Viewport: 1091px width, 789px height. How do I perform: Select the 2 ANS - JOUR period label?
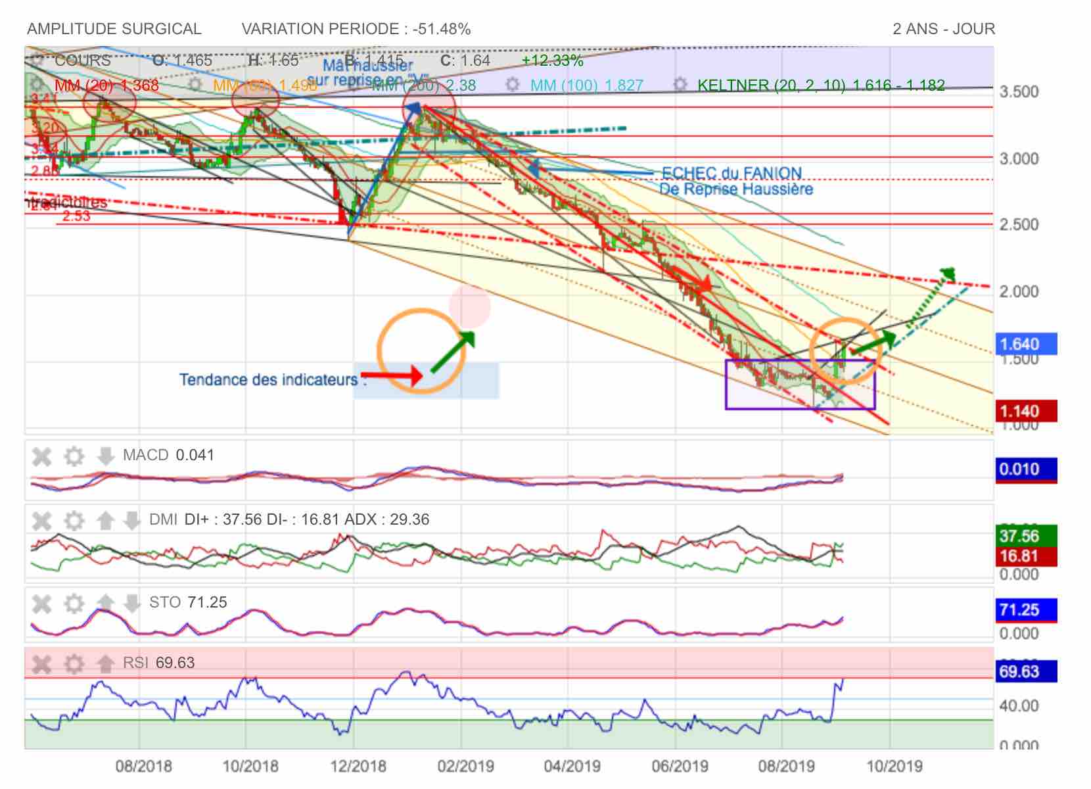(x=944, y=29)
